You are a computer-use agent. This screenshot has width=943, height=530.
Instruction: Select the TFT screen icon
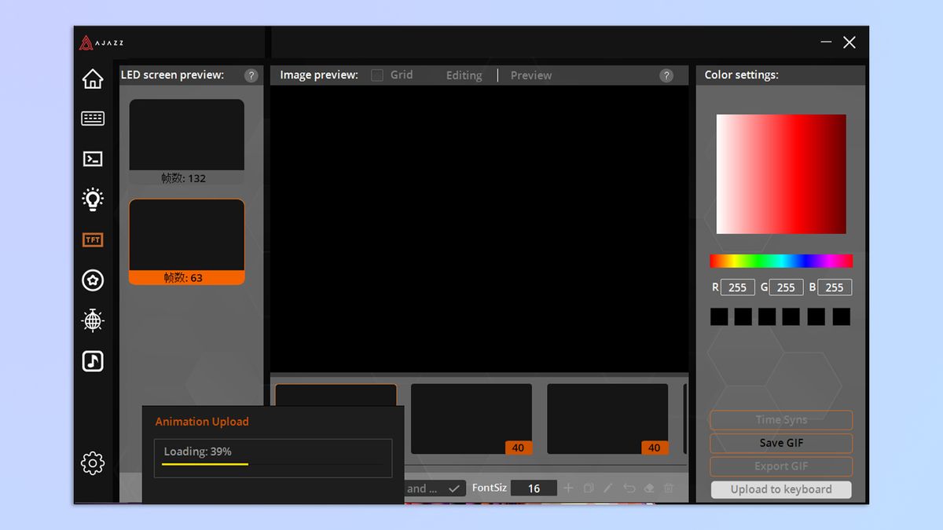[93, 239]
